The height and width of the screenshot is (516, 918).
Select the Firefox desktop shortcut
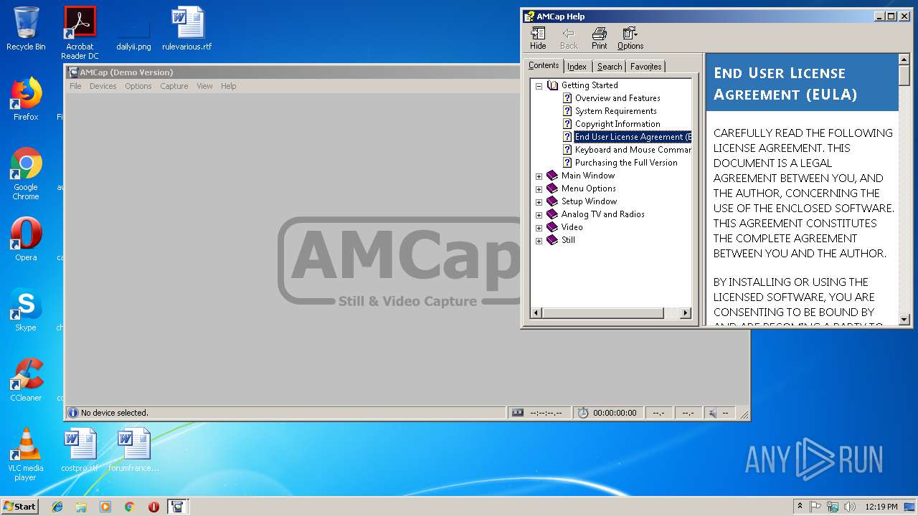[26, 99]
